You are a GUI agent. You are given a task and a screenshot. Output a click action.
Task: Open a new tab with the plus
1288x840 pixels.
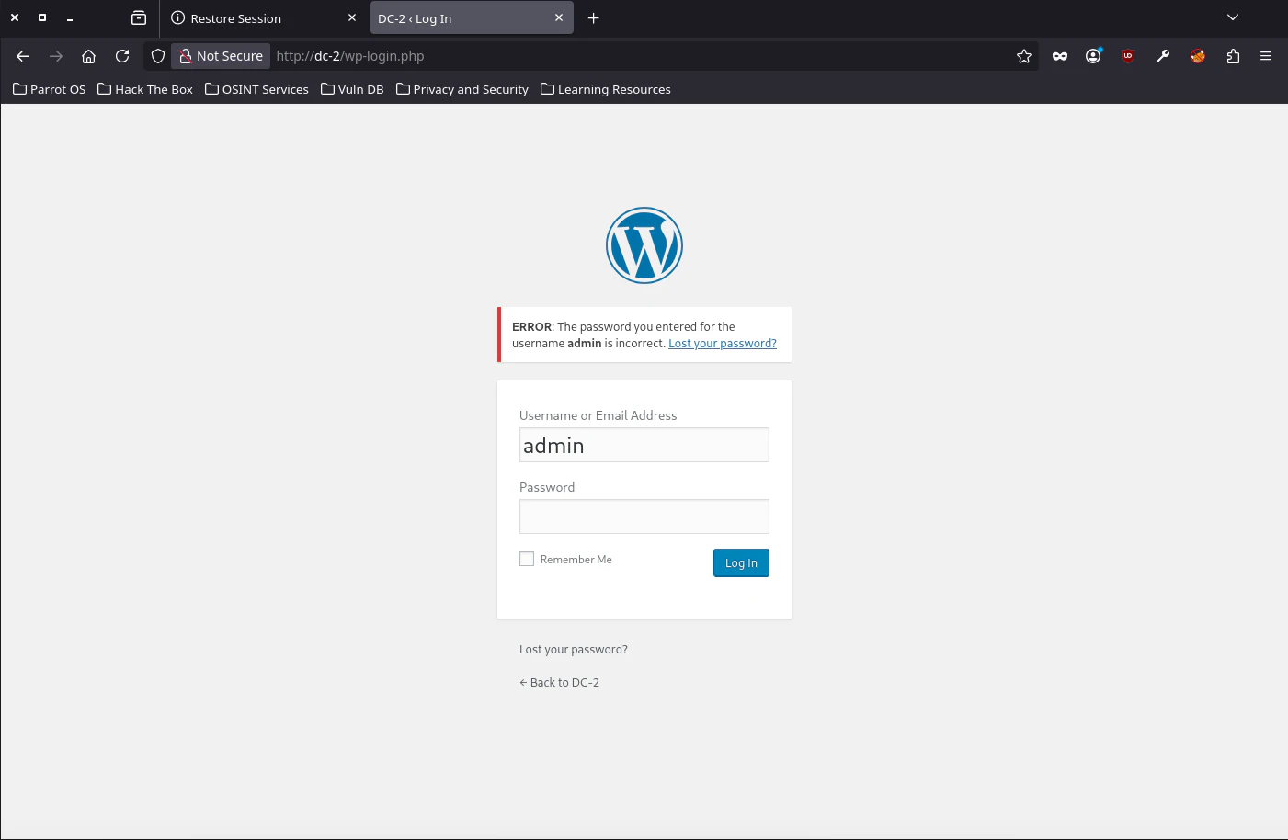(594, 18)
